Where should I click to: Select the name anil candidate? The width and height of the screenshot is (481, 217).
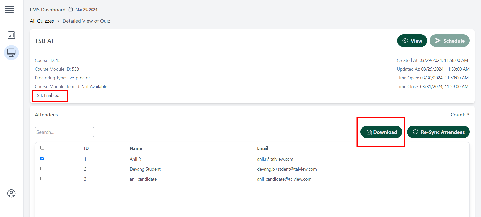click(143, 179)
